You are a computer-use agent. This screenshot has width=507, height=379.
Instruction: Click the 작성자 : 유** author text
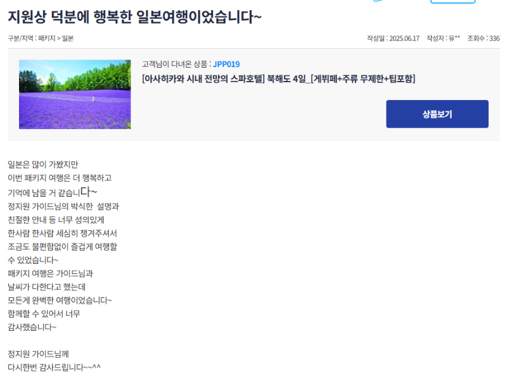[443, 39]
